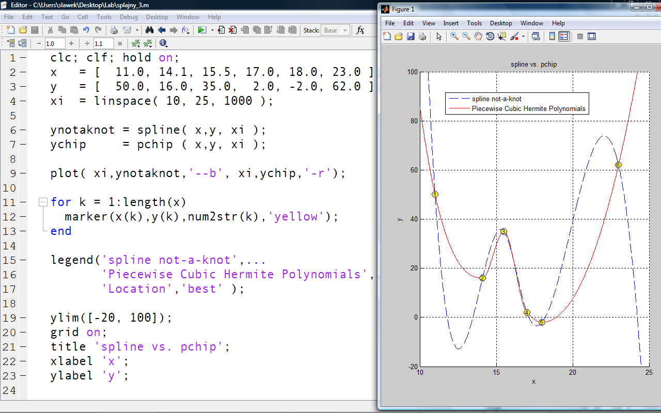The width and height of the screenshot is (661, 413).
Task: Paste using the Editor toolbar clipboard icon
Action: point(74,30)
